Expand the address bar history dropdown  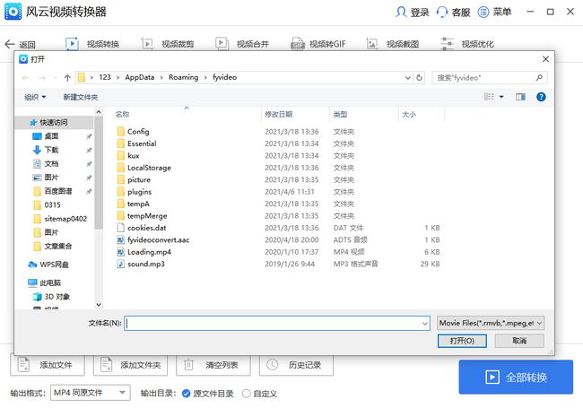pos(407,78)
